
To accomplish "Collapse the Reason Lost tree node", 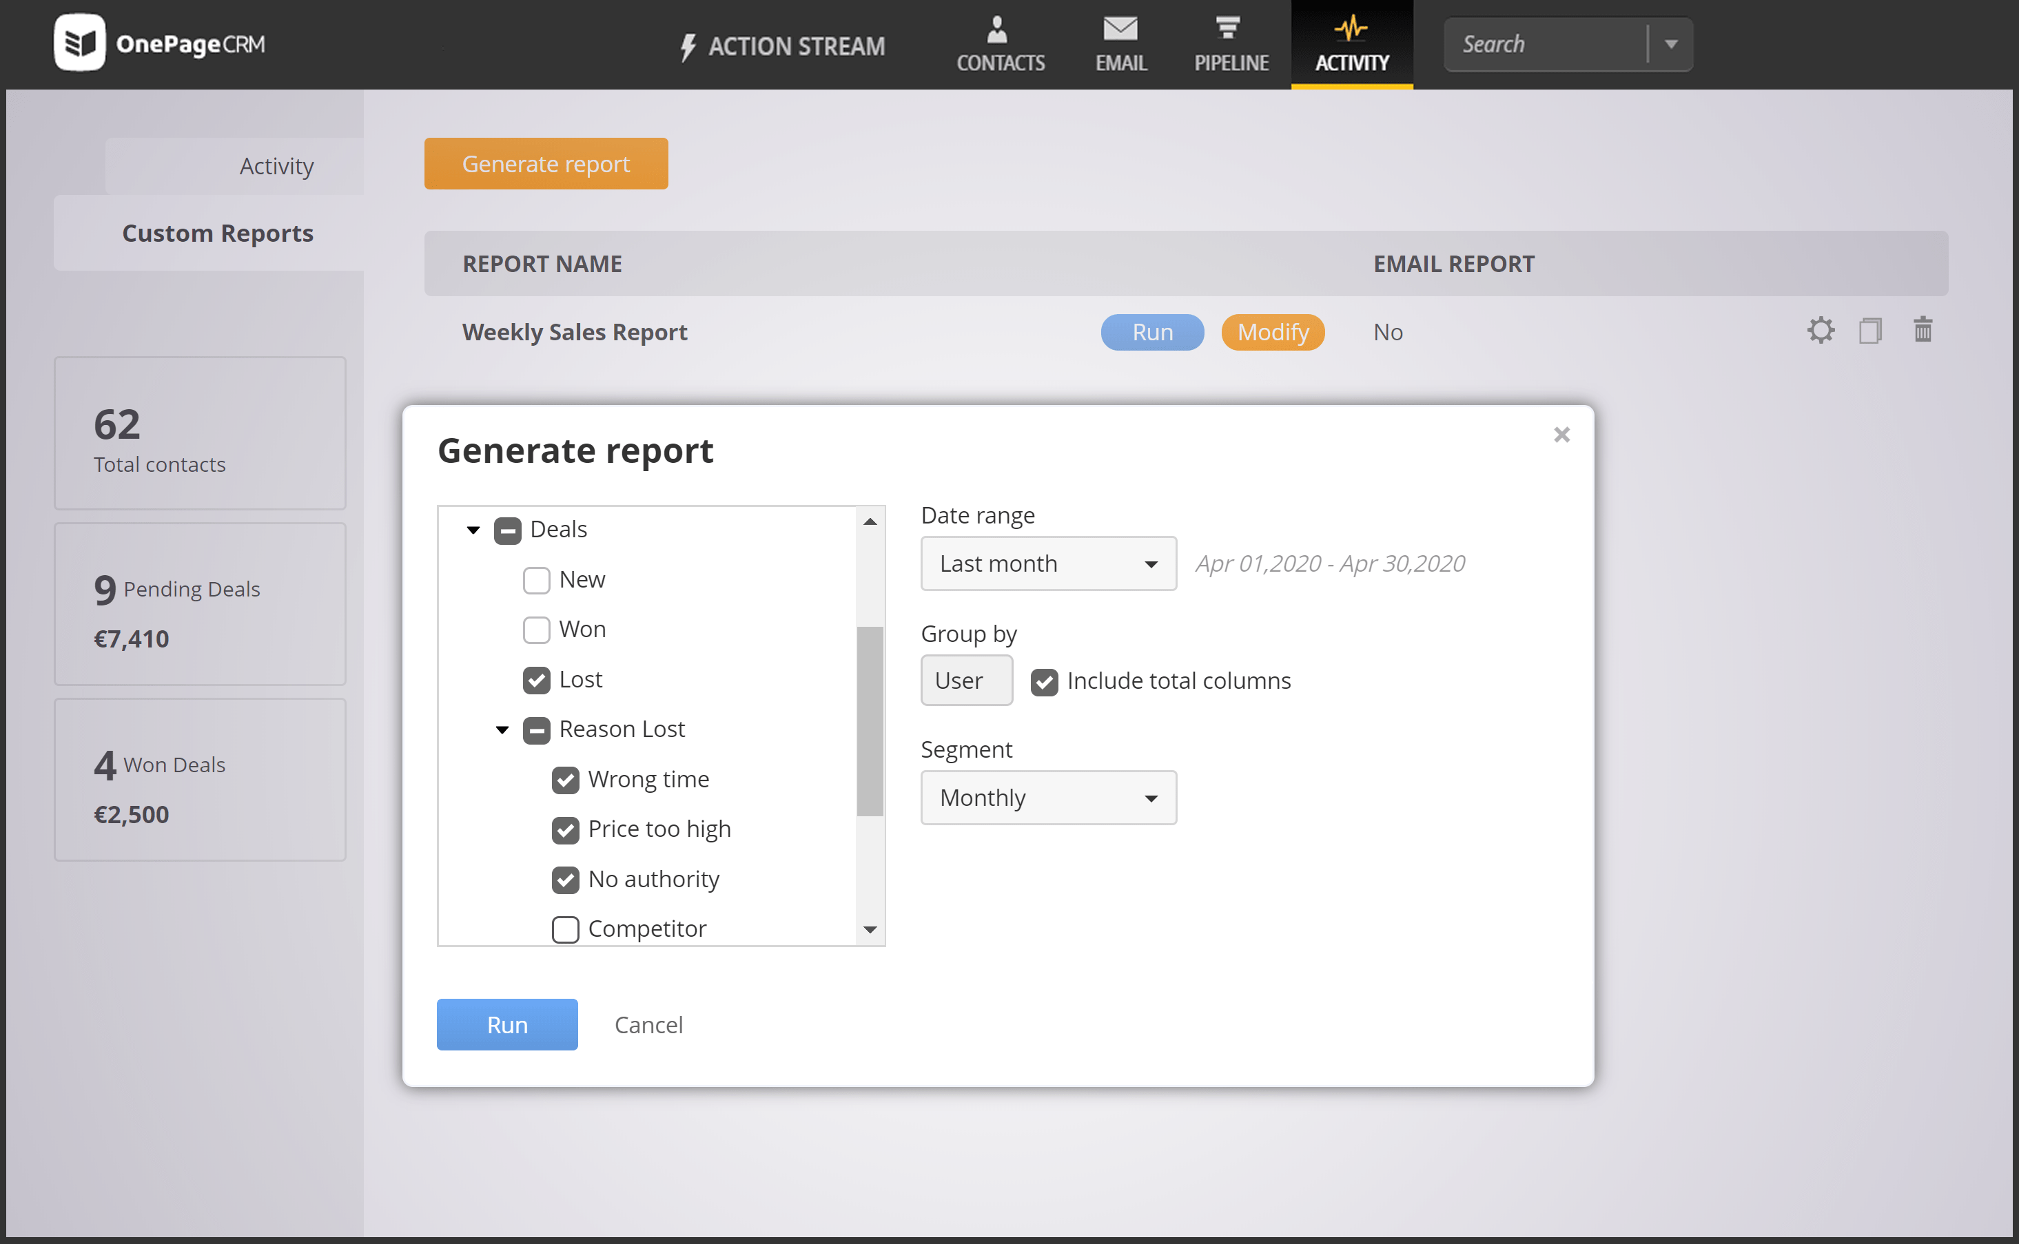I will 502,729.
